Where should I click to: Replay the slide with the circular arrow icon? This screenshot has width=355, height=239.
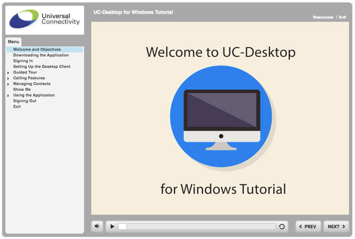(282, 227)
